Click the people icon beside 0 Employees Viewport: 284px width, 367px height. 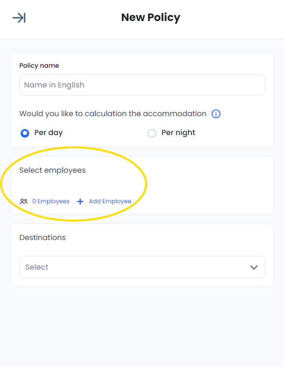(x=24, y=202)
